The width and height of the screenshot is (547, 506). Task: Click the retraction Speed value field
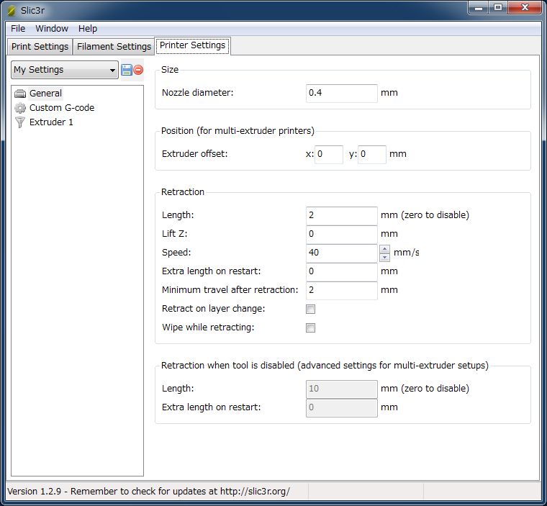point(342,253)
